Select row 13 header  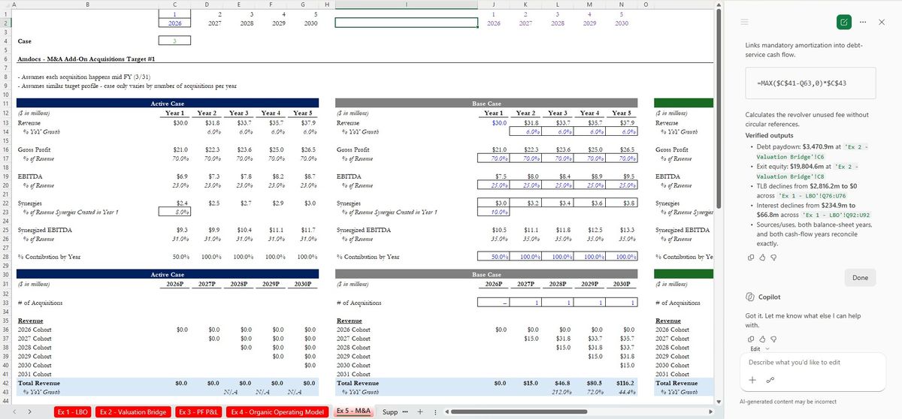pyautogui.click(x=5, y=122)
